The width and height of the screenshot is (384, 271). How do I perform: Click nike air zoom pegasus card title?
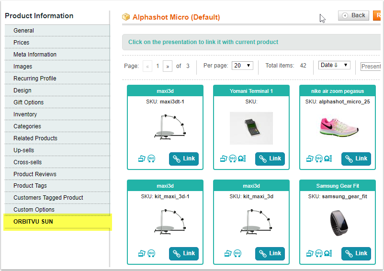338,91
